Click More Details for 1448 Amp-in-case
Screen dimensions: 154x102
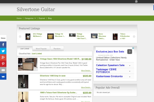86,87
